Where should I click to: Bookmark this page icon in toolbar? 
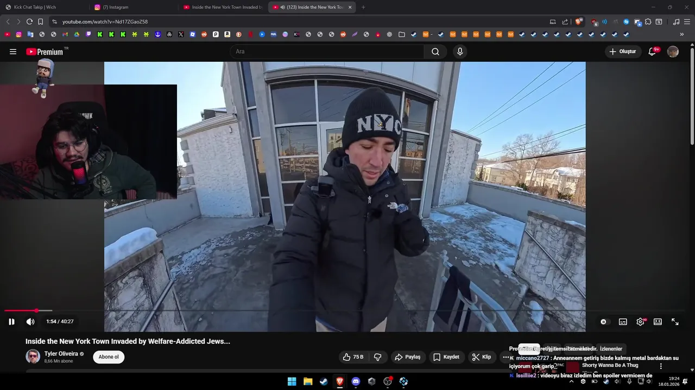[40, 22]
